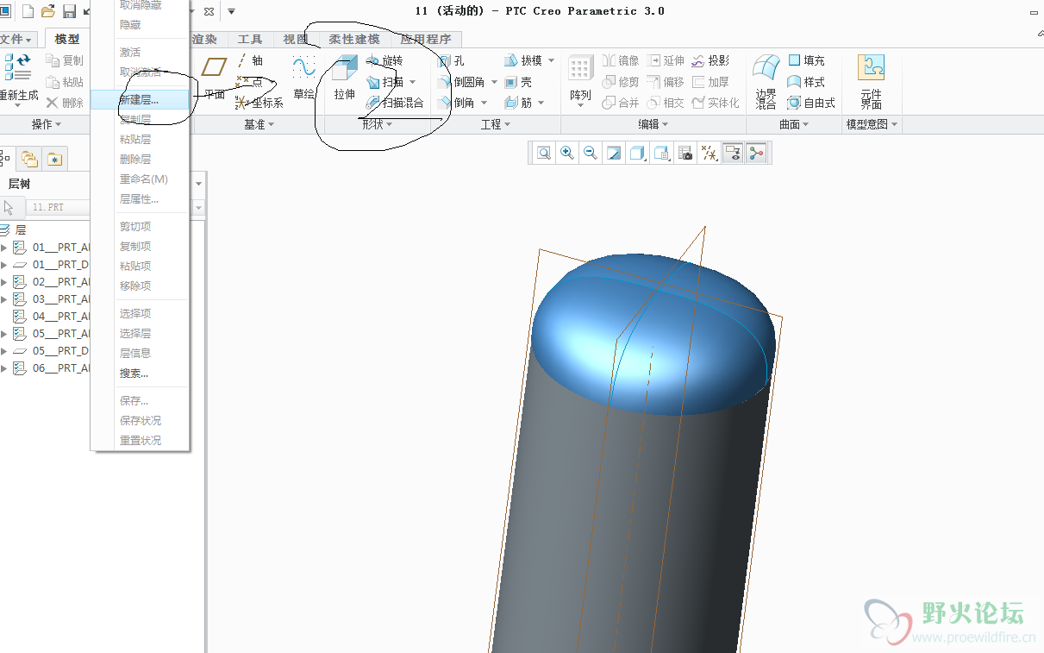Open the saved orientations (view manager) icon
This screenshot has width=1044, height=653.
point(661,154)
